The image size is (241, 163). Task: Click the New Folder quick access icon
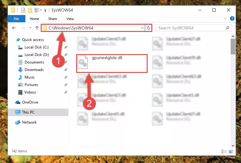(x=30, y=10)
